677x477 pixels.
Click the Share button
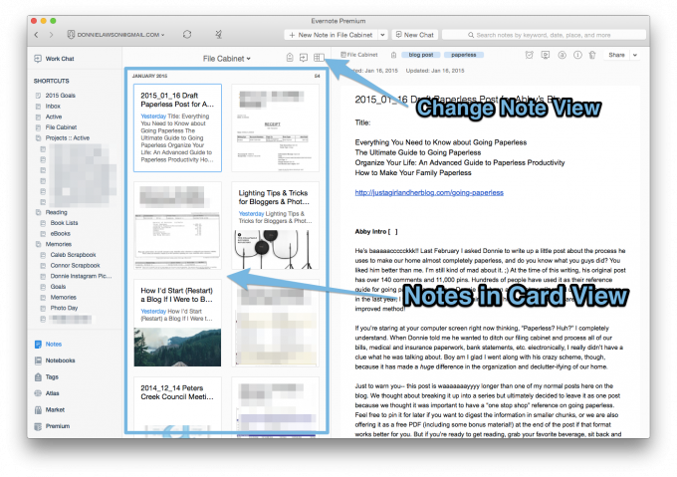616,55
